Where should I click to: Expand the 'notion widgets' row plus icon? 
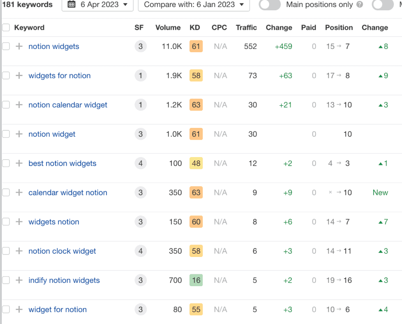19,46
